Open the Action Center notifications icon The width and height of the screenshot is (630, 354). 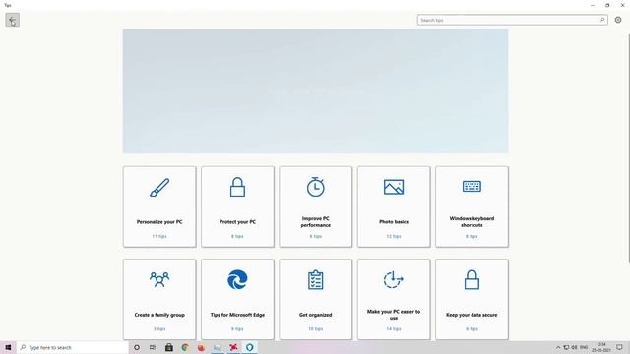pos(619,347)
